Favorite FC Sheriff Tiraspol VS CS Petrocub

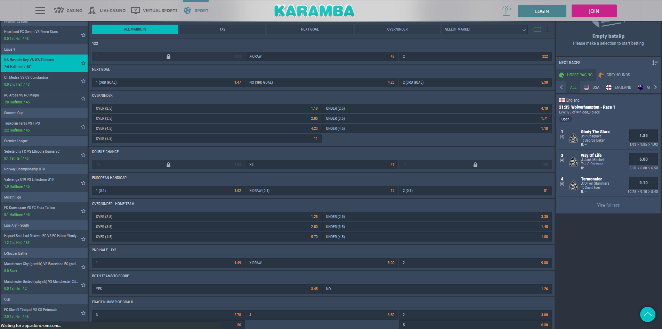click(83, 313)
